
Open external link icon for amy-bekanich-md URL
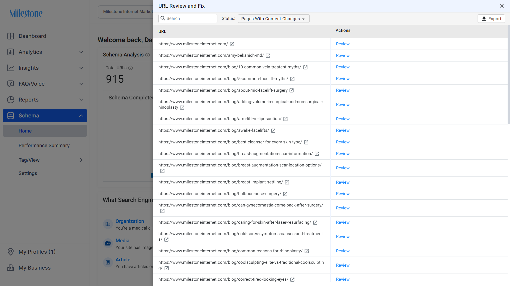pos(268,56)
